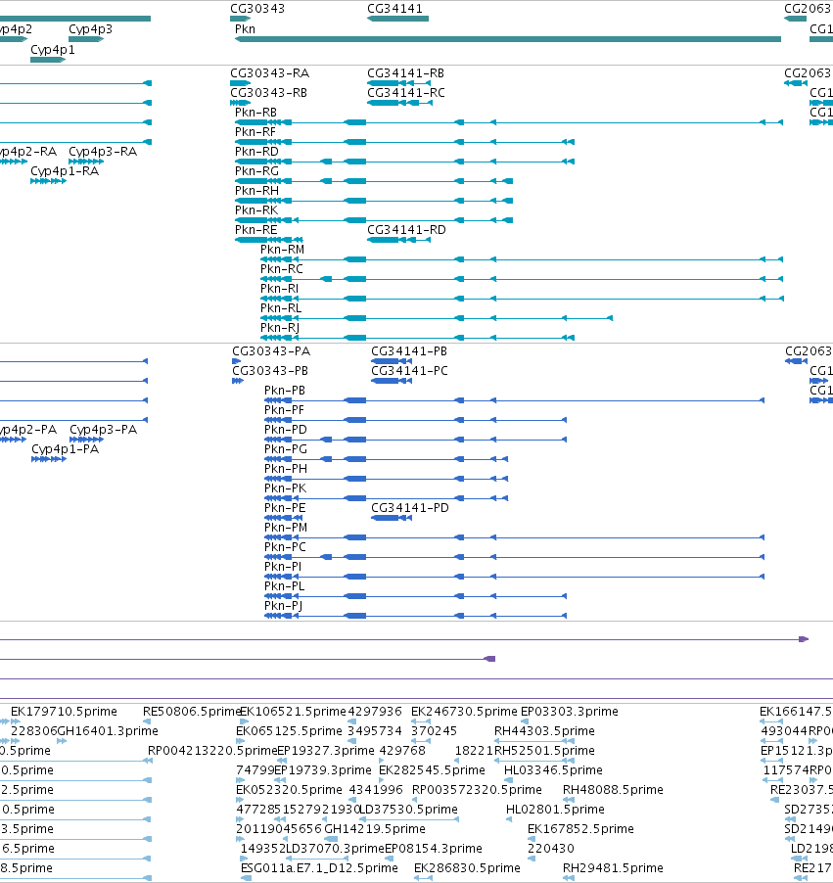This screenshot has height=883, width=833.
Task: Click EST label RH29481.5prime
Action: pos(613,867)
